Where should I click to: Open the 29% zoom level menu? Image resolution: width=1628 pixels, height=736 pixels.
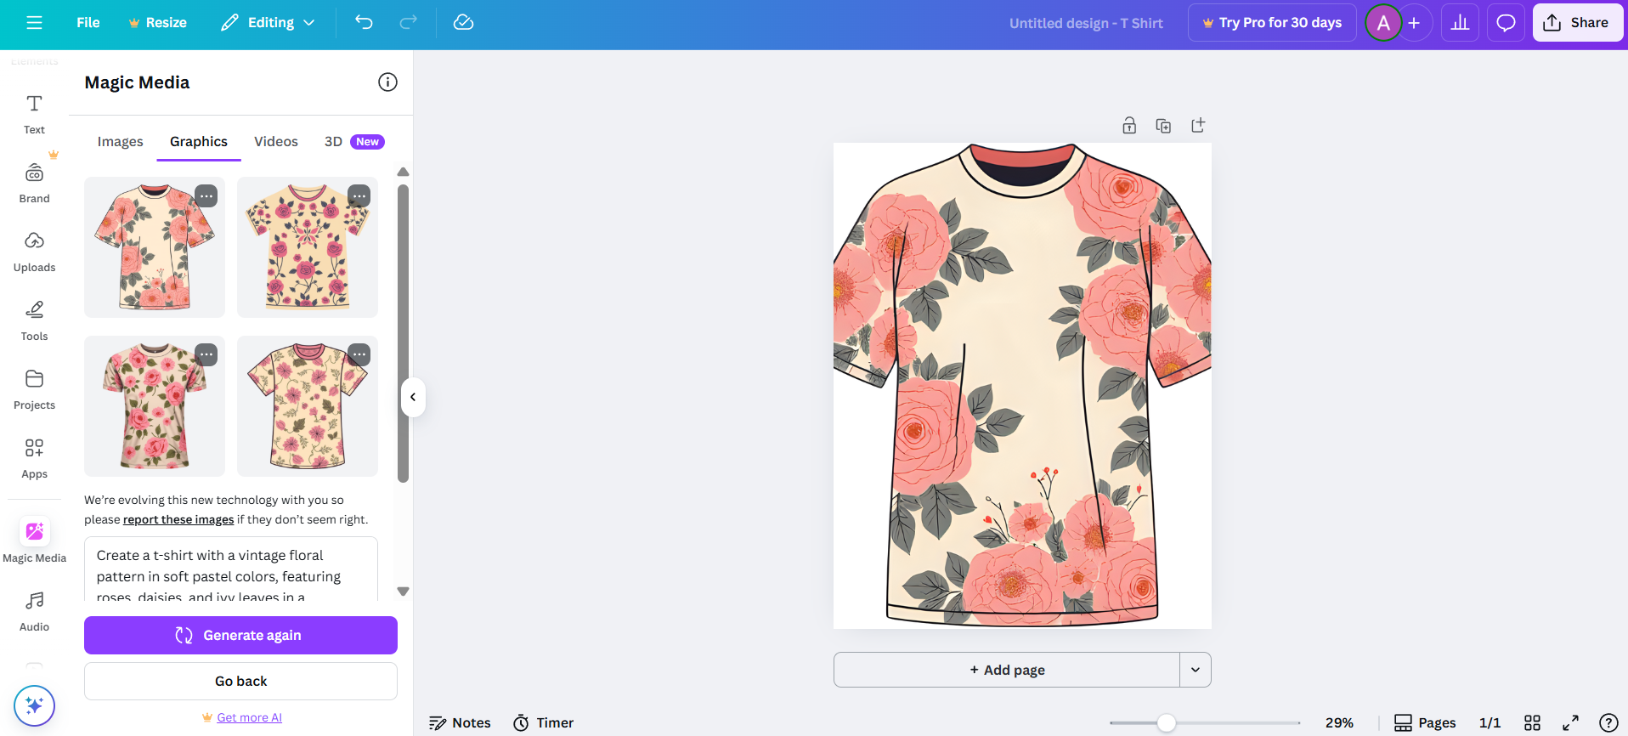(1339, 723)
